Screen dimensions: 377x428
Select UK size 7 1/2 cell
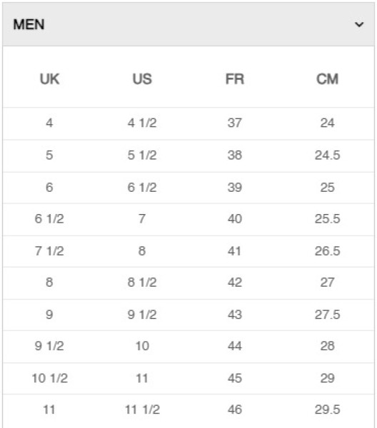tap(49, 251)
